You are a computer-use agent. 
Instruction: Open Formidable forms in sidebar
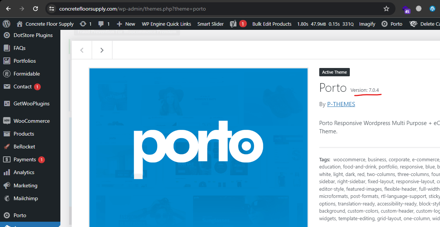click(30, 74)
